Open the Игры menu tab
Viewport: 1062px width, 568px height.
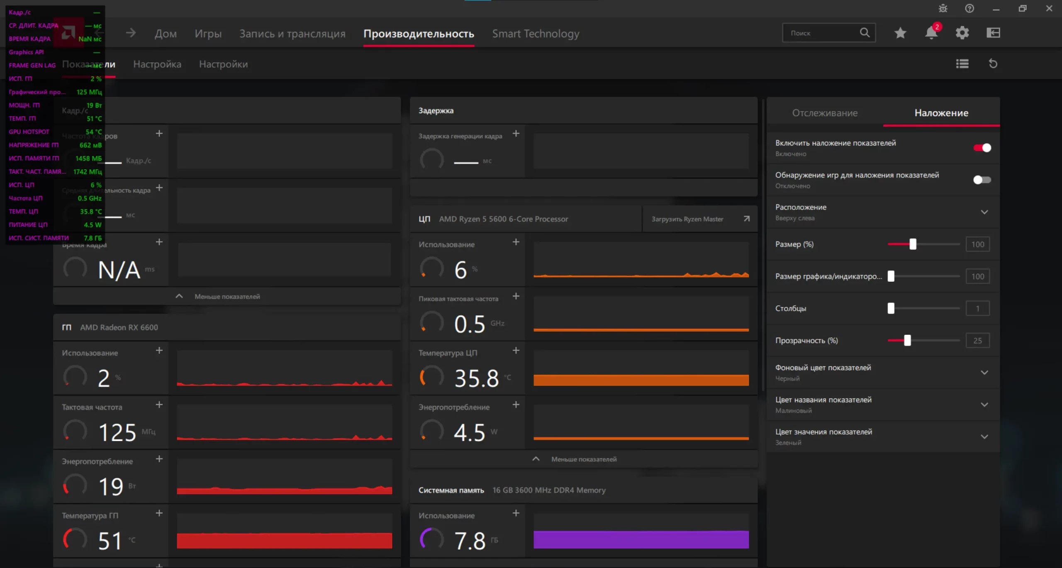pyautogui.click(x=208, y=34)
